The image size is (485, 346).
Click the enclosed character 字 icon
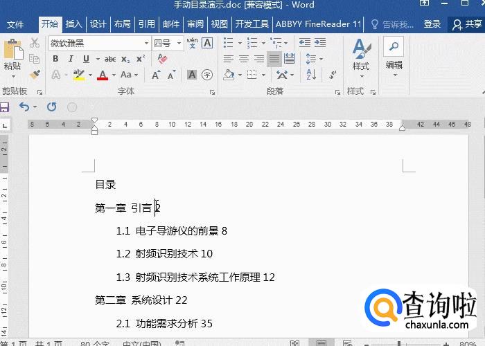[207, 75]
